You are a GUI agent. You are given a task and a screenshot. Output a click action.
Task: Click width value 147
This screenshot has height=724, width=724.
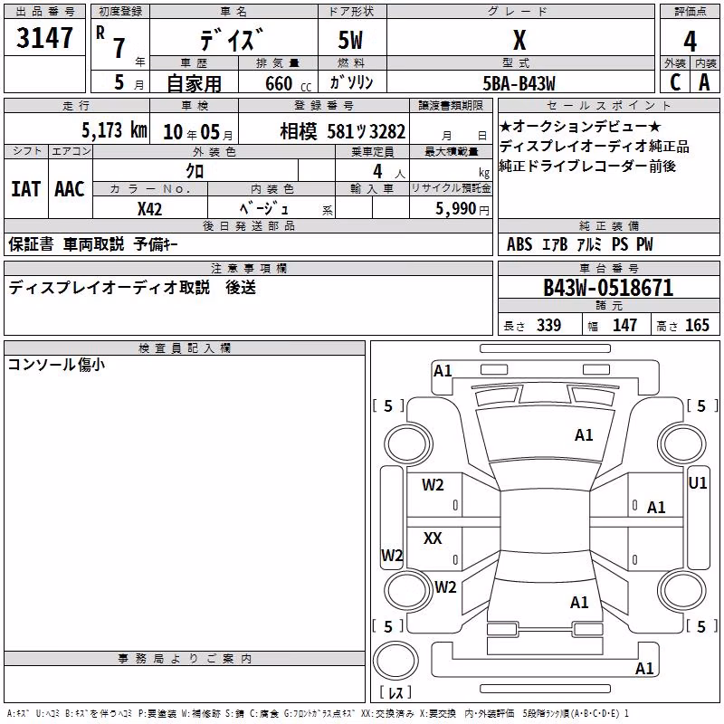pos(624,325)
